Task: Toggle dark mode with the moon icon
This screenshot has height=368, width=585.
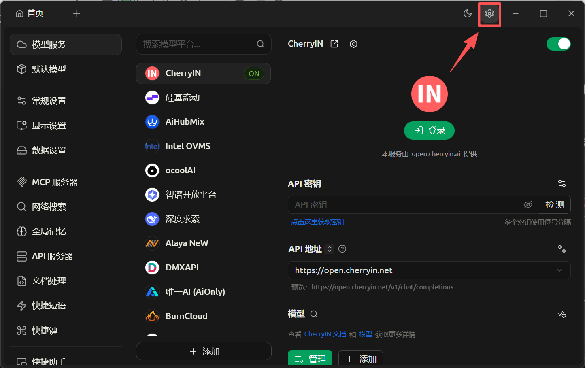Action: coord(467,13)
